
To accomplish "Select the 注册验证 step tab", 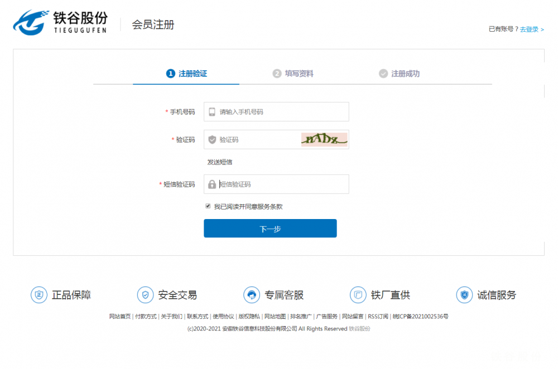I will [x=186, y=74].
